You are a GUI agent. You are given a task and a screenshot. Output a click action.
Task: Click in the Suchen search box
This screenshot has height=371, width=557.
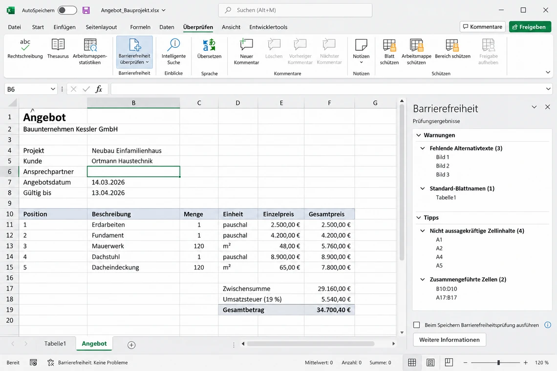[x=295, y=10]
